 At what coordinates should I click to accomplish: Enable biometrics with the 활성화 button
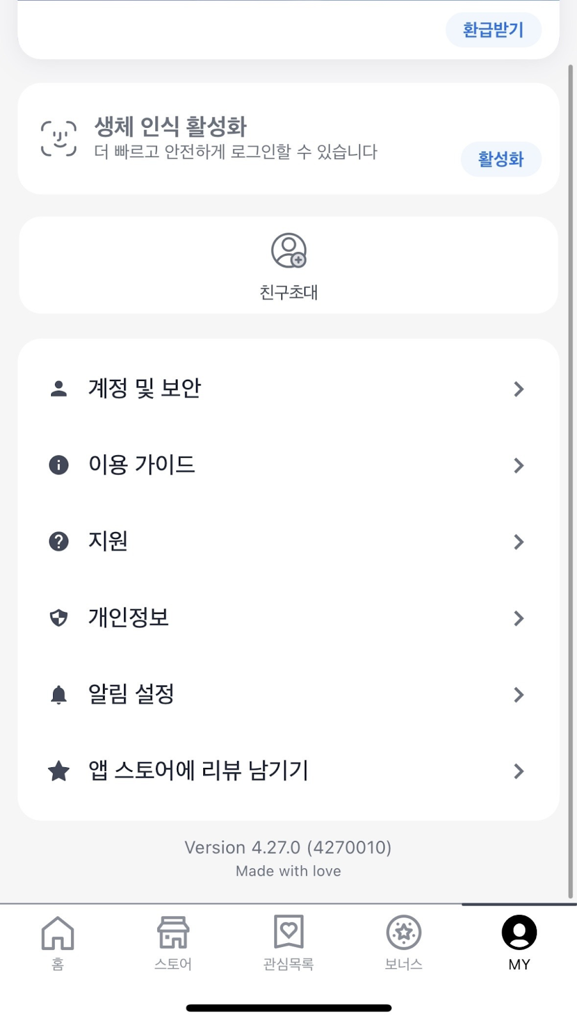pyautogui.click(x=501, y=159)
